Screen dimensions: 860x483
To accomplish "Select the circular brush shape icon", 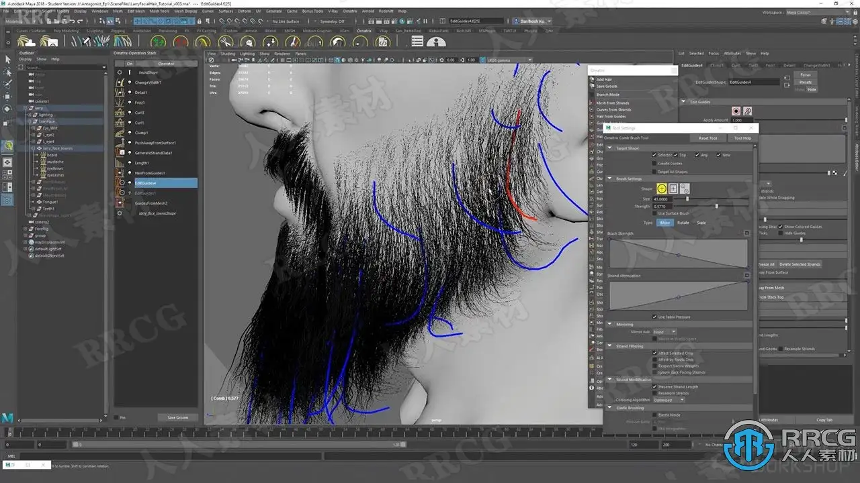I will coord(662,189).
